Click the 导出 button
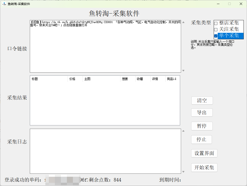 (x=202, y=112)
